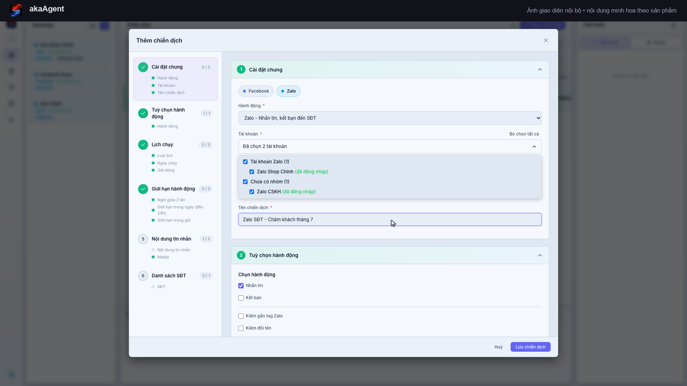Save with Lưu chiến dịch button

(x=530, y=347)
